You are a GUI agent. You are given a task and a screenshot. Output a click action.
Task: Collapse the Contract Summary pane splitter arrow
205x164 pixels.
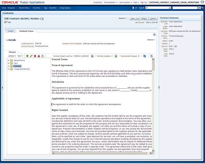[x=159, y=87]
